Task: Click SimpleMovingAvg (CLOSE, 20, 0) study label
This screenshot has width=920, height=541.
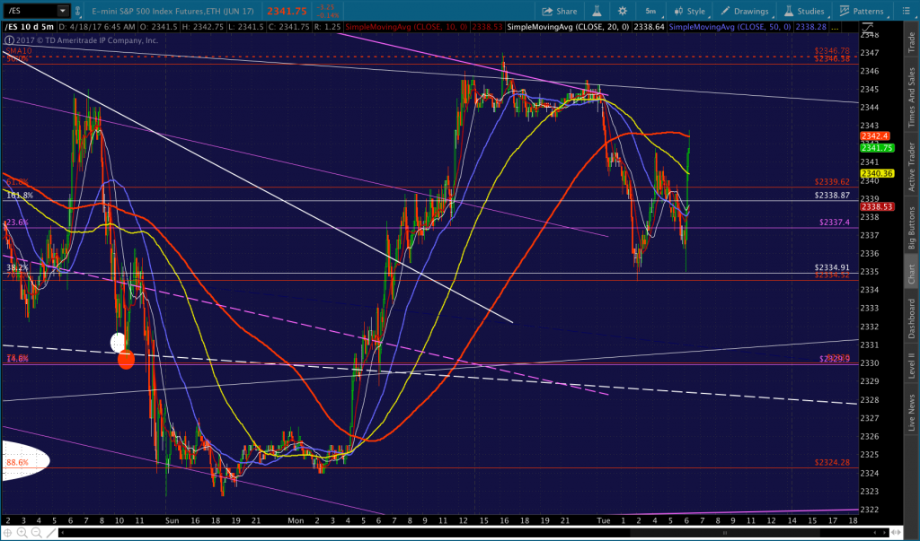Action: point(567,27)
